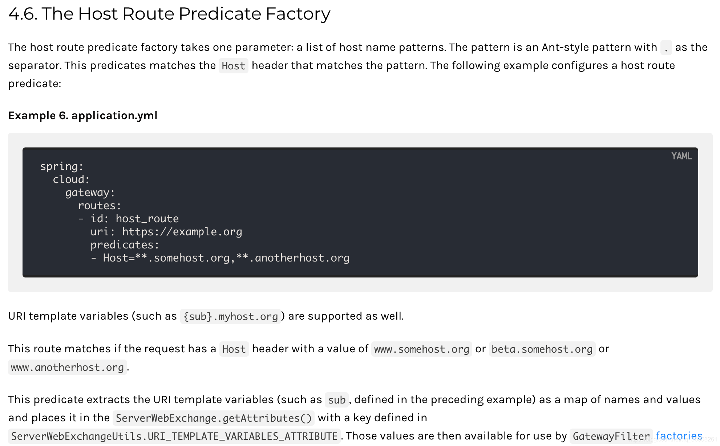
Task: Click the www.anotherhost.org inline code
Action: click(x=67, y=367)
